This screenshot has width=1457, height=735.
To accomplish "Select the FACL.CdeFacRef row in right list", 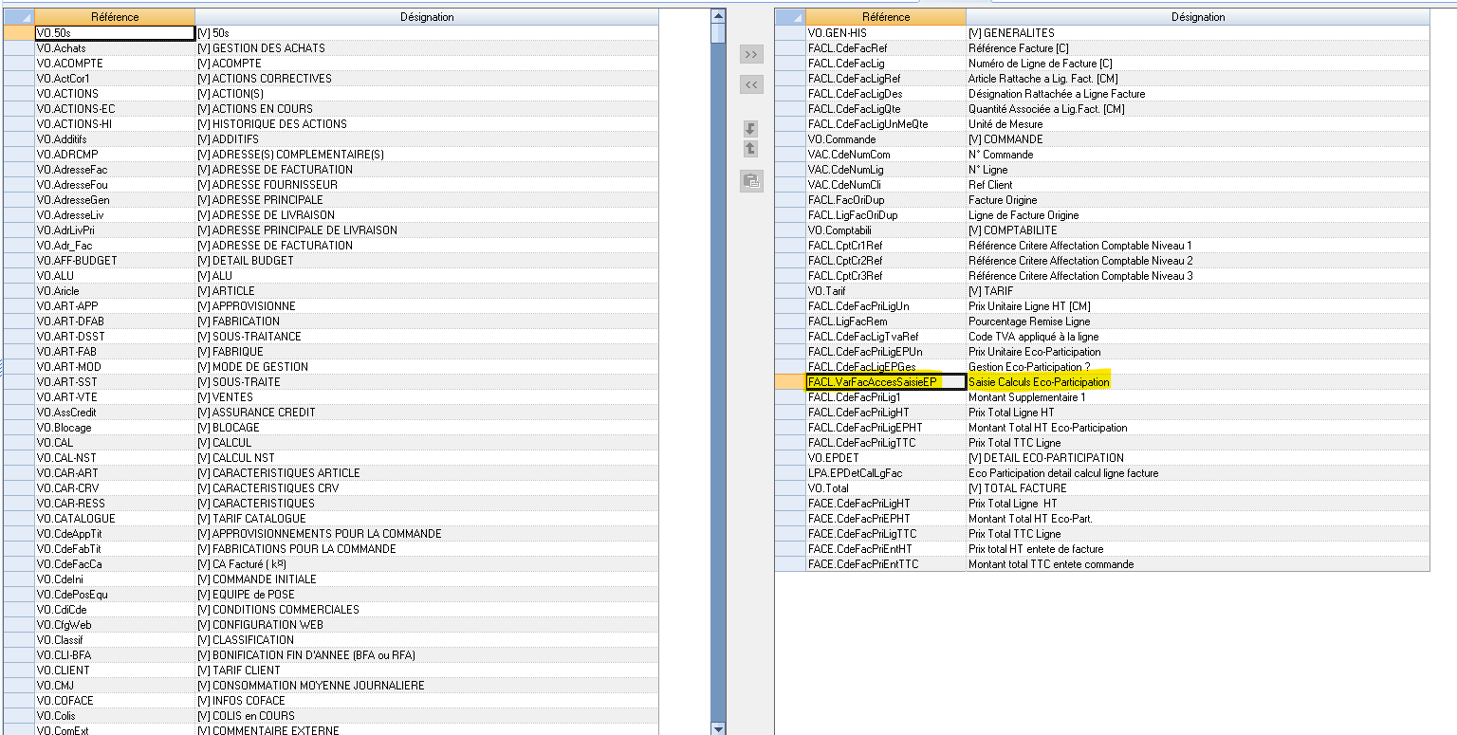I will coord(885,48).
